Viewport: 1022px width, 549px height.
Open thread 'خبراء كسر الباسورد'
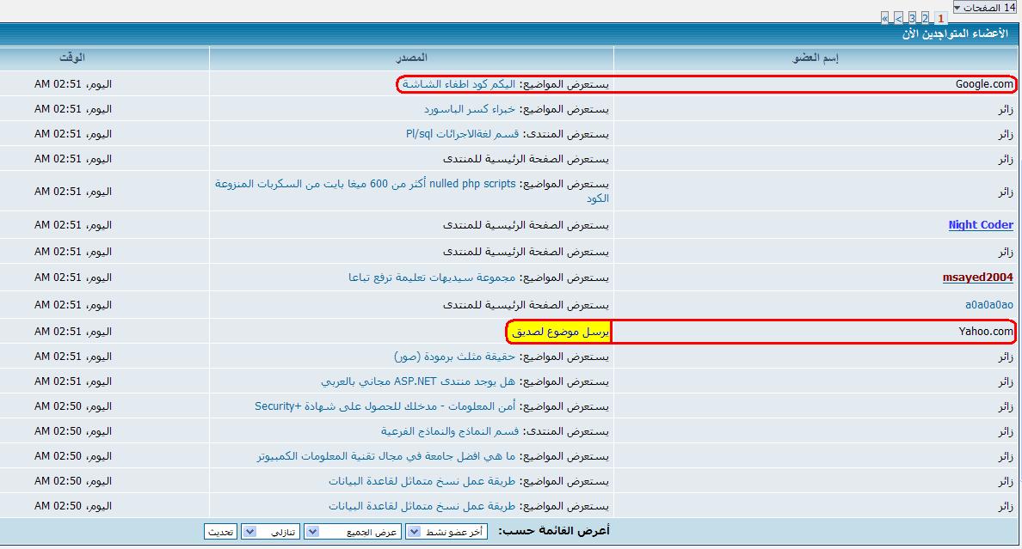(x=470, y=109)
